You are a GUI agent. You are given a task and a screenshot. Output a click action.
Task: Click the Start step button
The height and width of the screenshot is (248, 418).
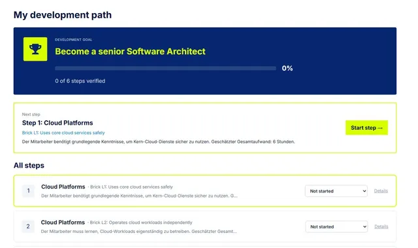[x=366, y=128]
